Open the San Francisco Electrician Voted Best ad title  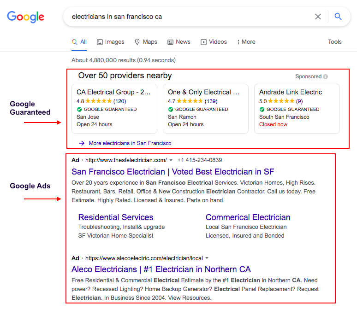173,172
